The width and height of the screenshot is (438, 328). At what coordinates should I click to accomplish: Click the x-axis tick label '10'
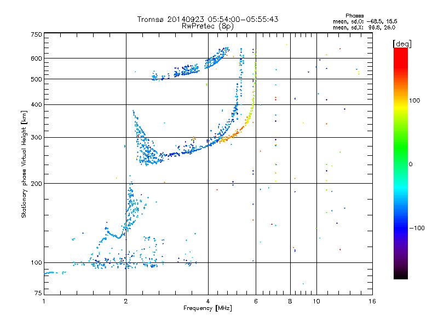(x=316, y=301)
